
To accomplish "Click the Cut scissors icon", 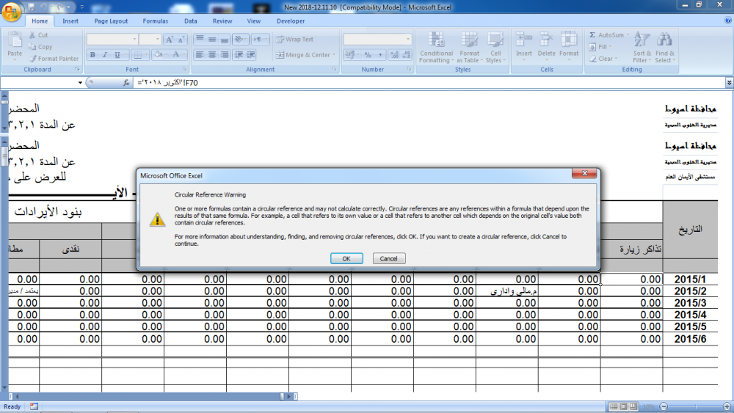I will point(32,35).
